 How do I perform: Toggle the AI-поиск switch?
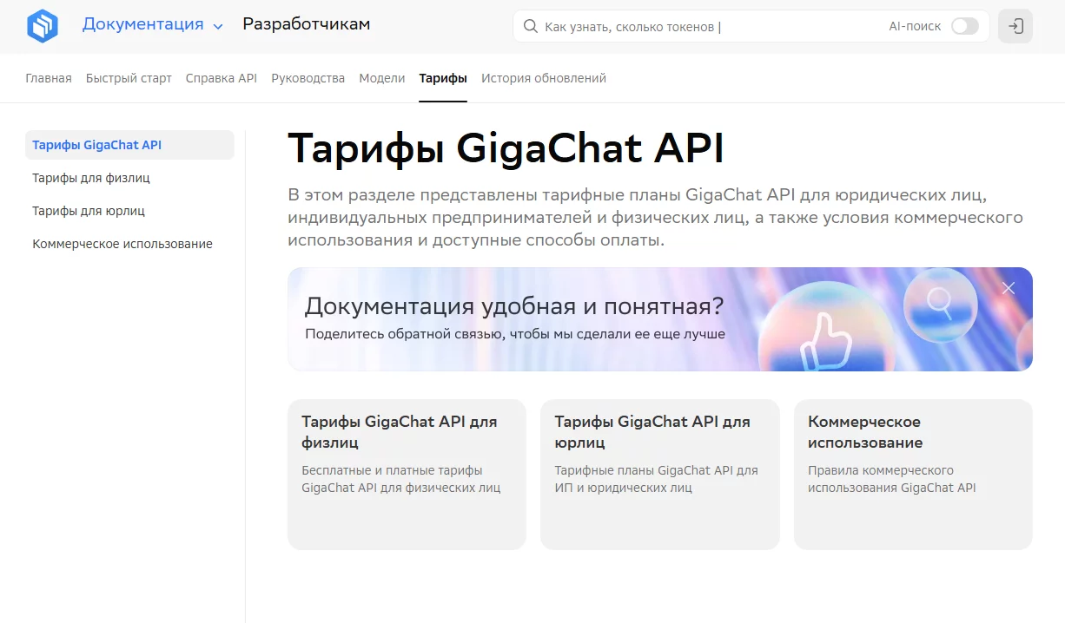pyautogui.click(x=964, y=27)
